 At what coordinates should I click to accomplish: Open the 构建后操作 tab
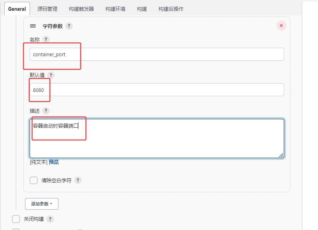171,9
